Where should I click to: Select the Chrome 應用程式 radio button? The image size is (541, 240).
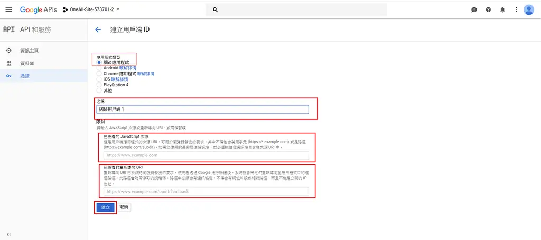[99, 74]
